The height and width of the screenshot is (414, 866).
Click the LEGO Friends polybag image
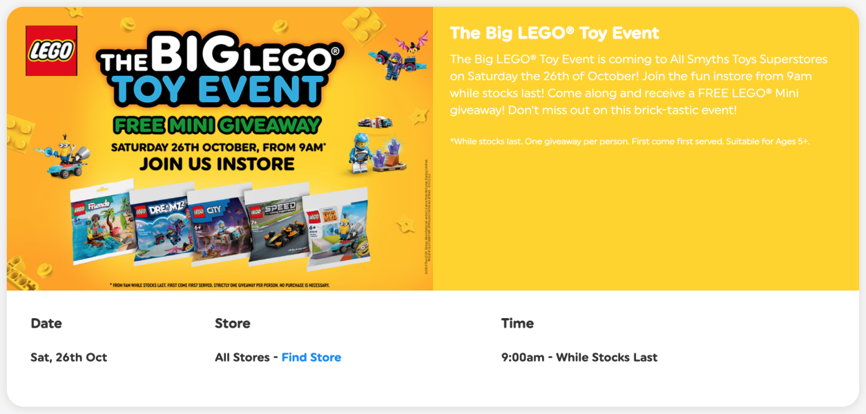tap(102, 224)
